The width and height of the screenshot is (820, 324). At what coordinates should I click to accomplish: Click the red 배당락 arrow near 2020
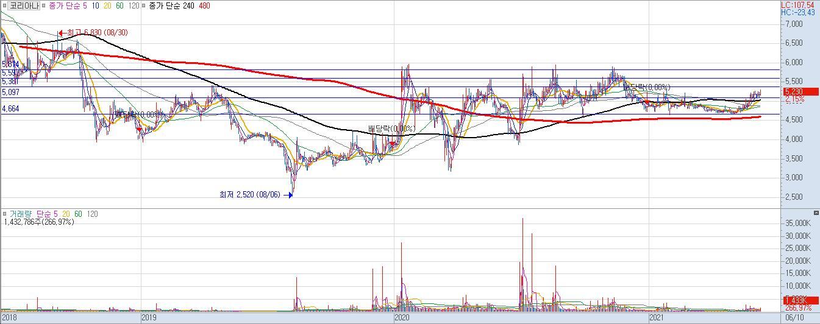pyautogui.click(x=393, y=144)
